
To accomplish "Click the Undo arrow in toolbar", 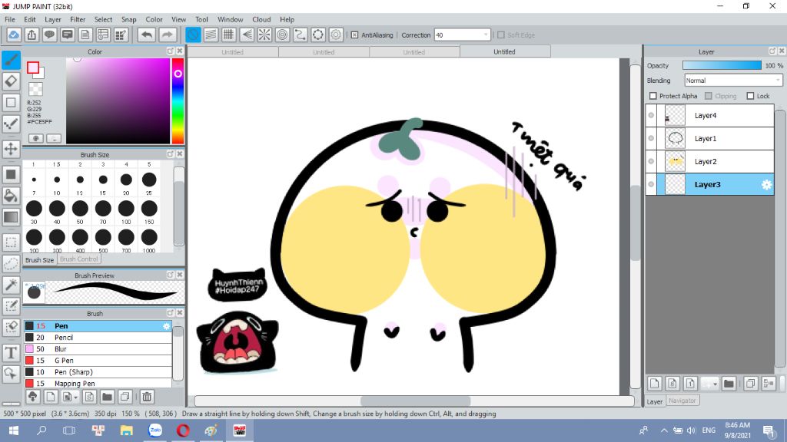I will point(147,35).
